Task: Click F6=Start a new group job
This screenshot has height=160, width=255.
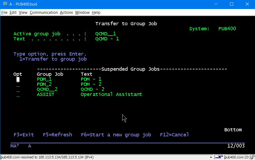Action: click(116, 135)
